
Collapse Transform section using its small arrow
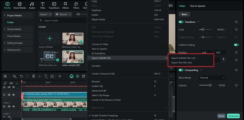(x=198, y=22)
